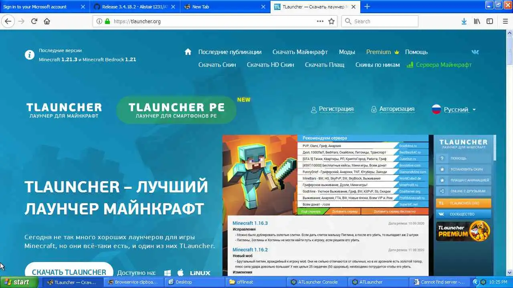Toggle the sidebars icon in the toolbar

(490, 21)
